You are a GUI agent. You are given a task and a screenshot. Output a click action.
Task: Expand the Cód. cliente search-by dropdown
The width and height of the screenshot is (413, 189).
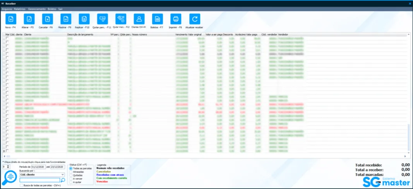click(62, 175)
